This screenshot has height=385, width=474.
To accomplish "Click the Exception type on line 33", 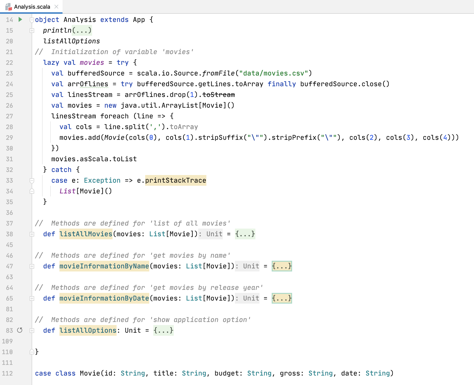I will 102,180.
